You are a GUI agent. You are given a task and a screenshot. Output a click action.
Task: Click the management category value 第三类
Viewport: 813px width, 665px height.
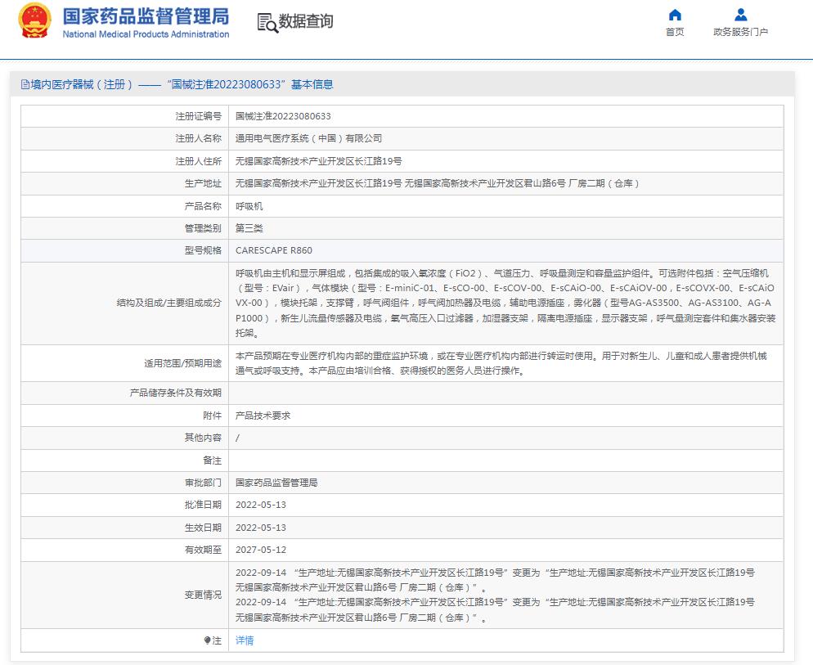click(249, 228)
